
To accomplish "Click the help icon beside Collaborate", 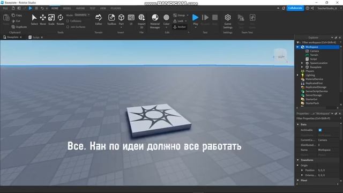I will [x=307, y=8].
